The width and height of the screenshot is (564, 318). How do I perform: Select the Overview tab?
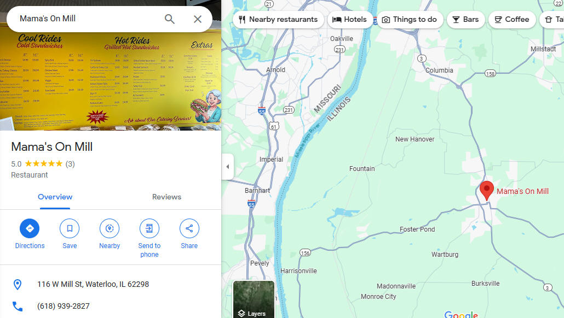55,197
